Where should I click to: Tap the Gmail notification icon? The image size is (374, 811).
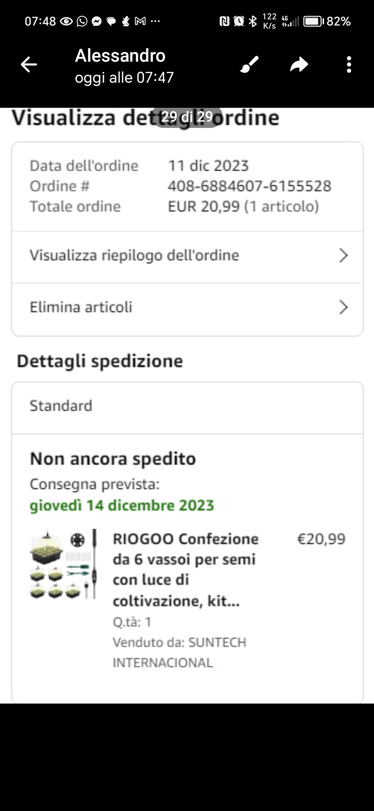click(x=140, y=21)
